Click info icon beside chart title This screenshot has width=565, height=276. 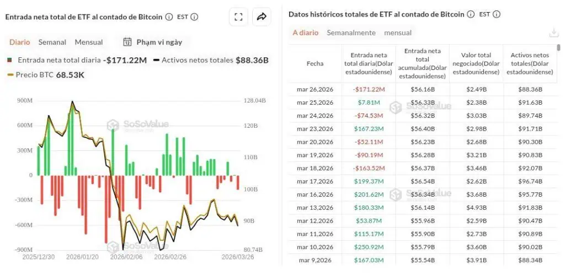[169, 17]
